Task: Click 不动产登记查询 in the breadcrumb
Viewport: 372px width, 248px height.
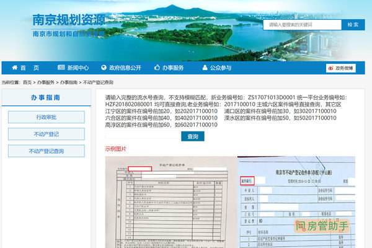Action: coord(98,82)
